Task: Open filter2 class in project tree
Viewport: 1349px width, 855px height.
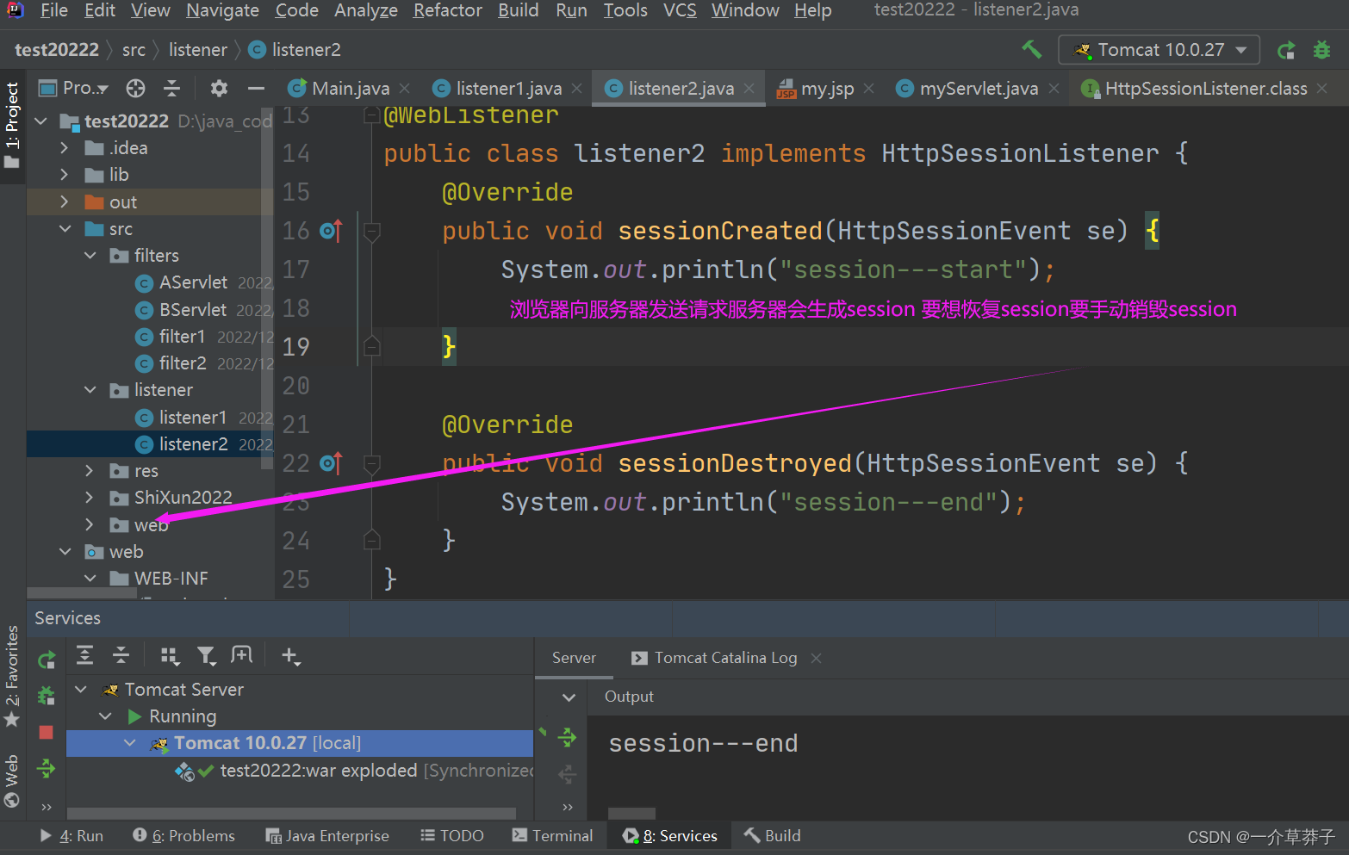Action: [x=183, y=363]
